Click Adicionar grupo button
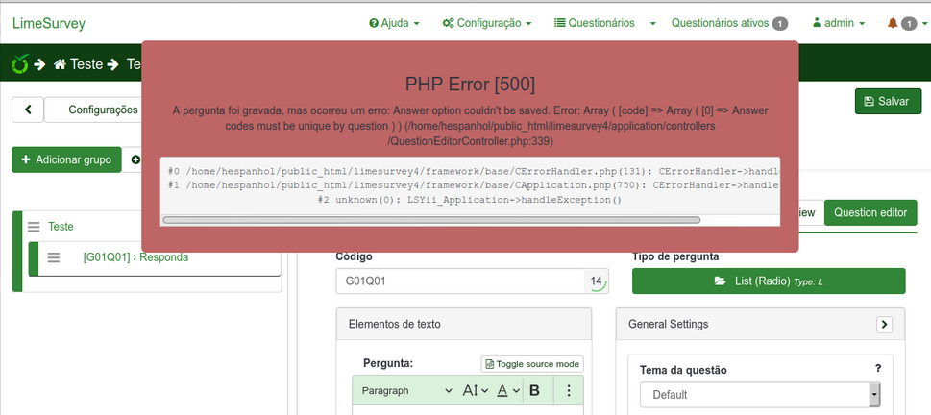Viewport: 931px width, 415px height. click(66, 159)
